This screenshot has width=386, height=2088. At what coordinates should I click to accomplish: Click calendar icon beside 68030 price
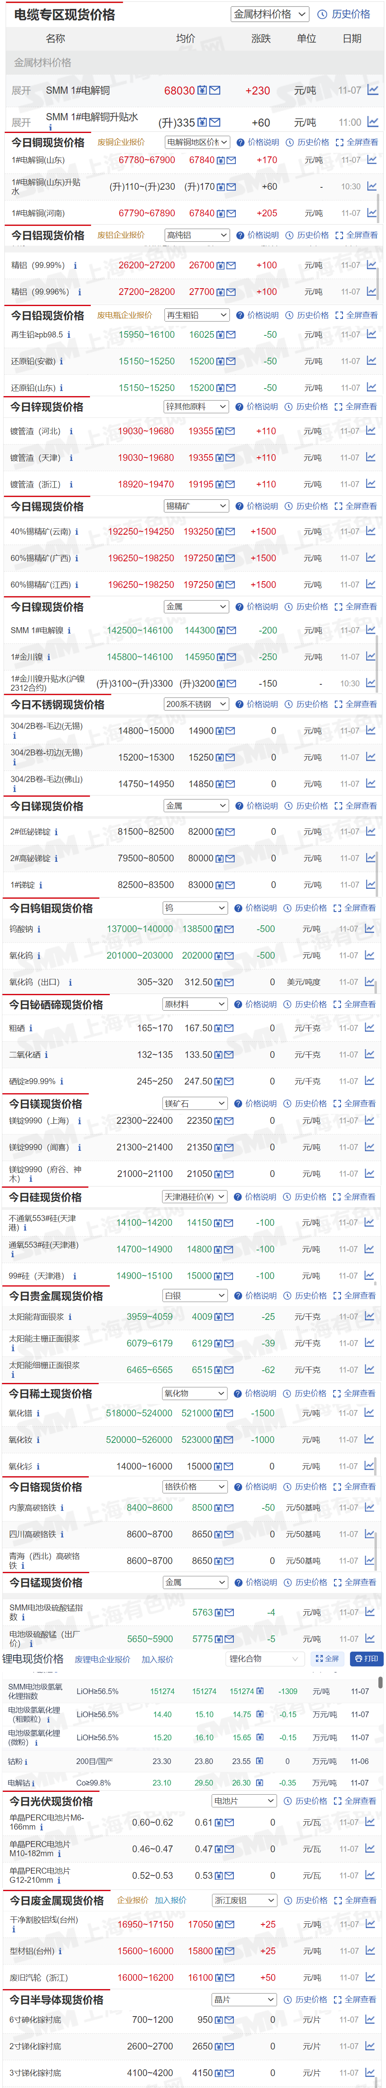[x=202, y=91]
